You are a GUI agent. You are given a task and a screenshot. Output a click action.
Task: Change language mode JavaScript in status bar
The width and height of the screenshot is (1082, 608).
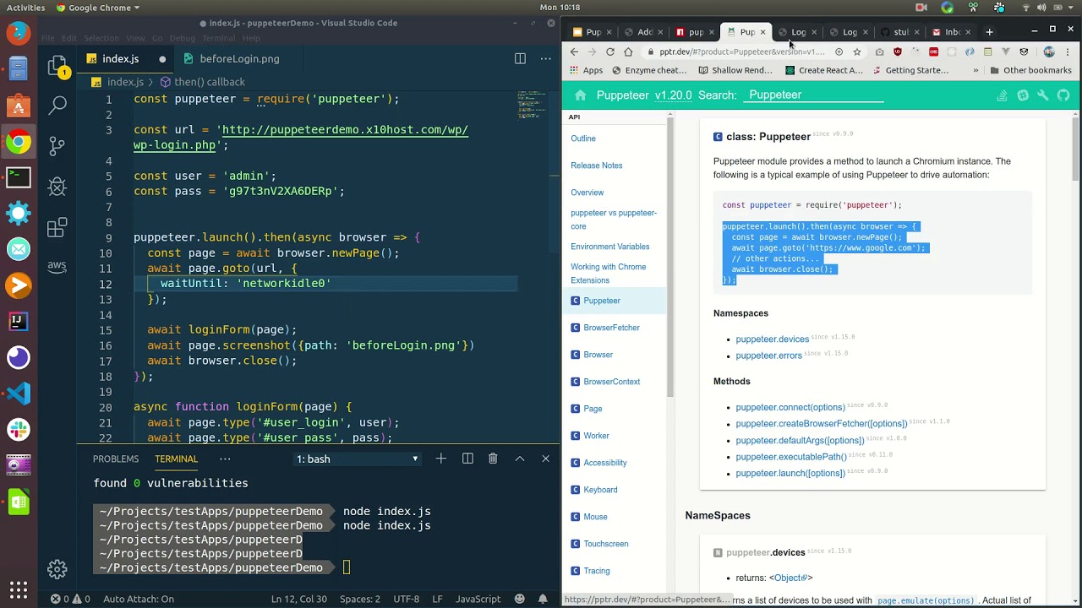click(x=478, y=599)
